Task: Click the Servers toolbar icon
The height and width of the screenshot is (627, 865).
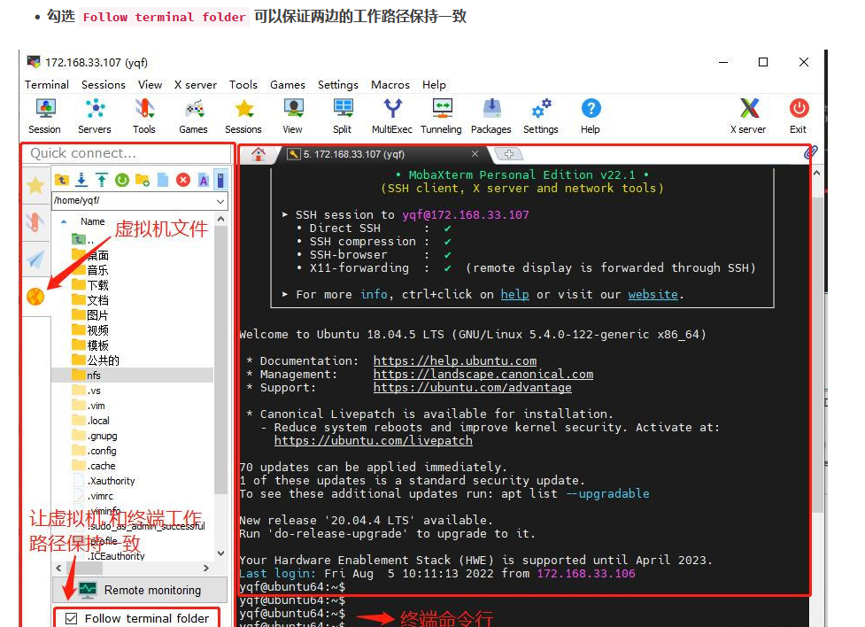Action: [95, 115]
